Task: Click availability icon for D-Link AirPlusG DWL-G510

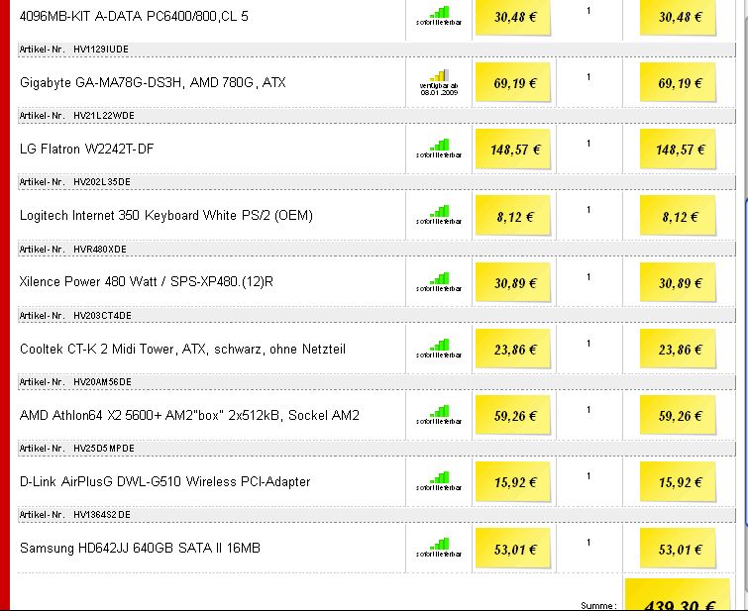Action: coord(439,481)
